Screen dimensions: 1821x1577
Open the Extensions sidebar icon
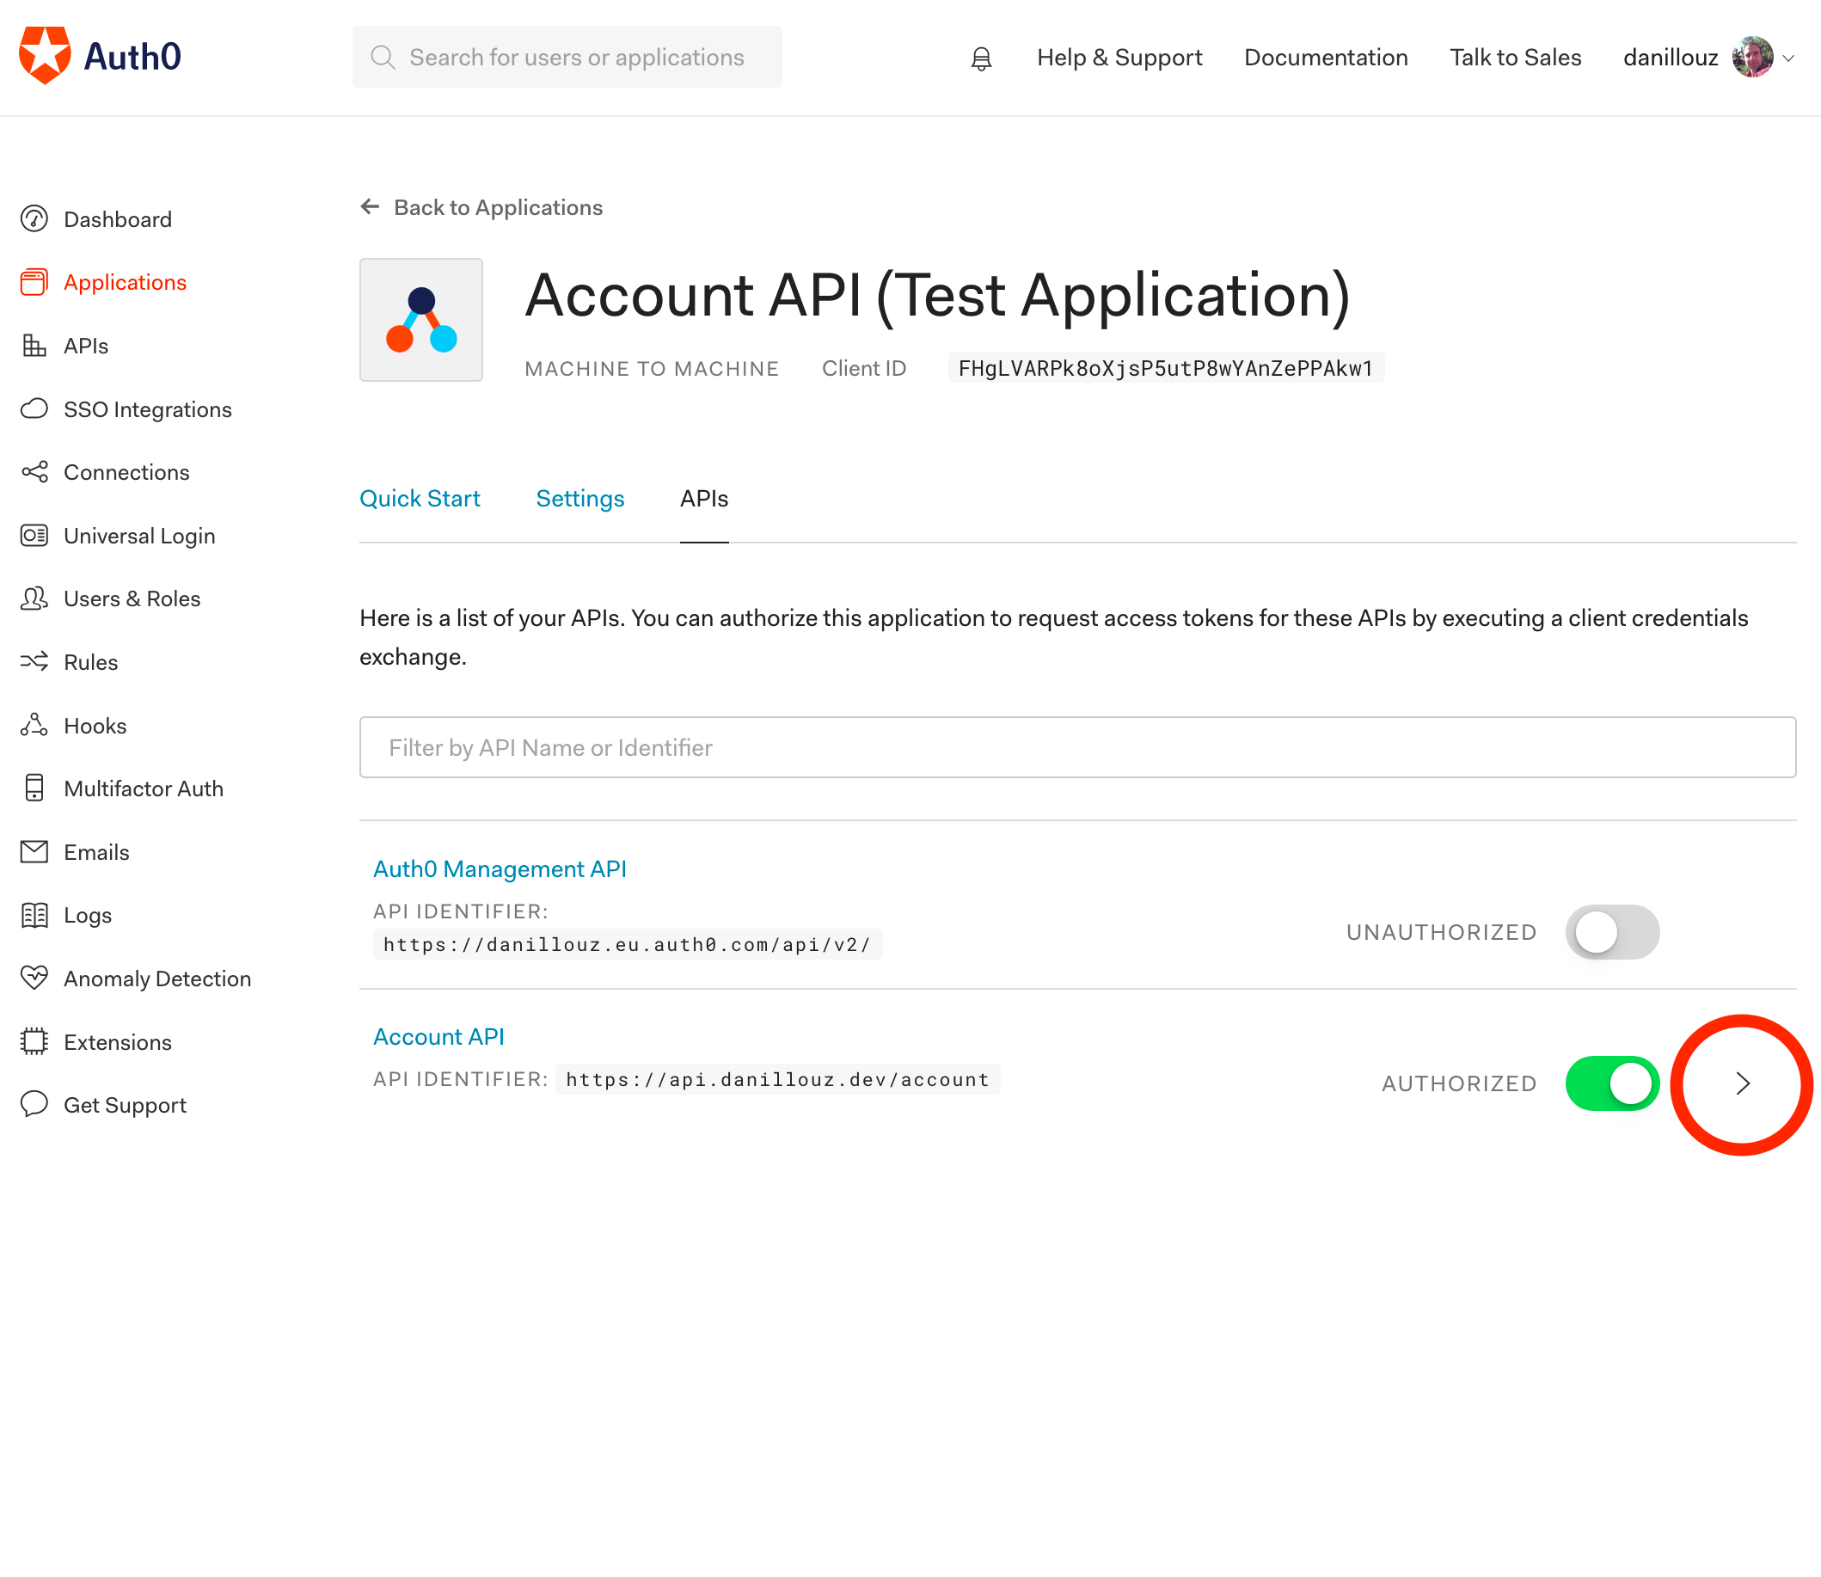34,1041
